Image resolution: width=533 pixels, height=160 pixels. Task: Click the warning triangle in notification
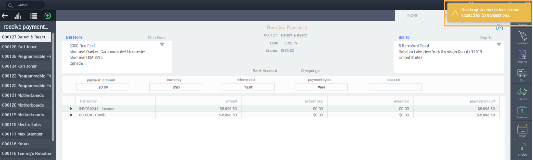point(455,13)
